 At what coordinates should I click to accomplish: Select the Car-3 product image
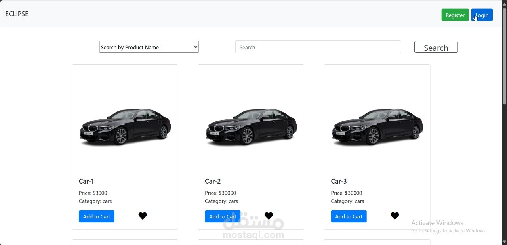(377, 127)
